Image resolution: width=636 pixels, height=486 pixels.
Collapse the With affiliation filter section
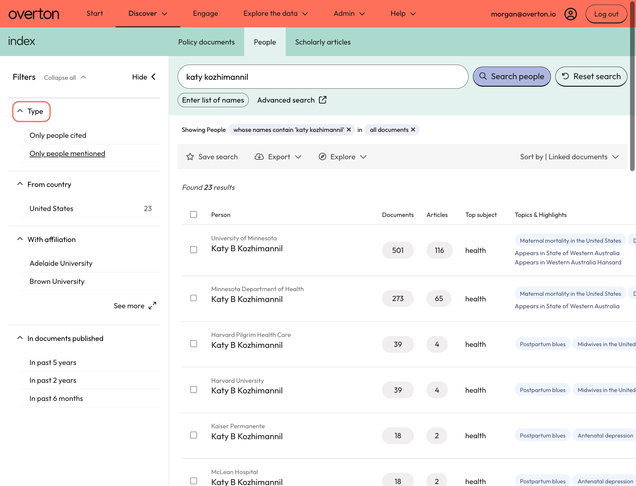point(46,240)
